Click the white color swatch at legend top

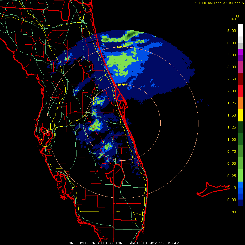tap(240, 30)
